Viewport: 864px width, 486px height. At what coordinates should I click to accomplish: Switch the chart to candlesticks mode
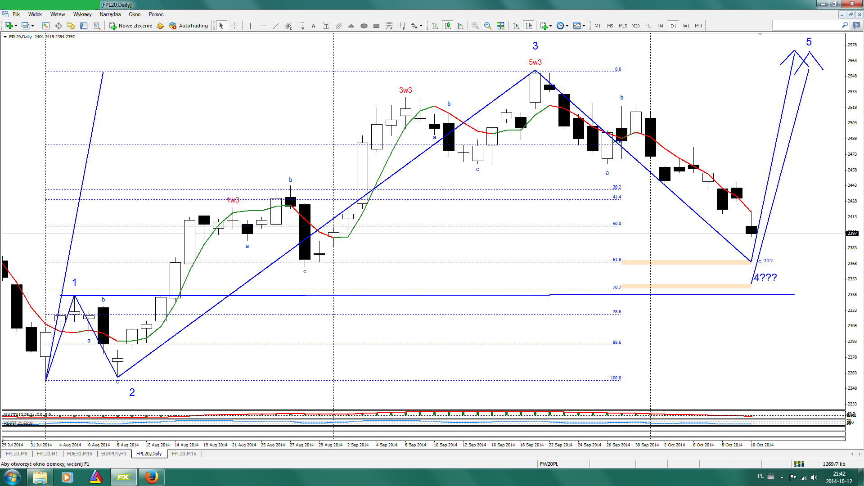point(448,26)
